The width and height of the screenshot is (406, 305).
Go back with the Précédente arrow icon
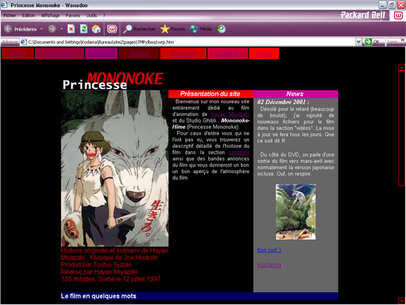(8, 29)
